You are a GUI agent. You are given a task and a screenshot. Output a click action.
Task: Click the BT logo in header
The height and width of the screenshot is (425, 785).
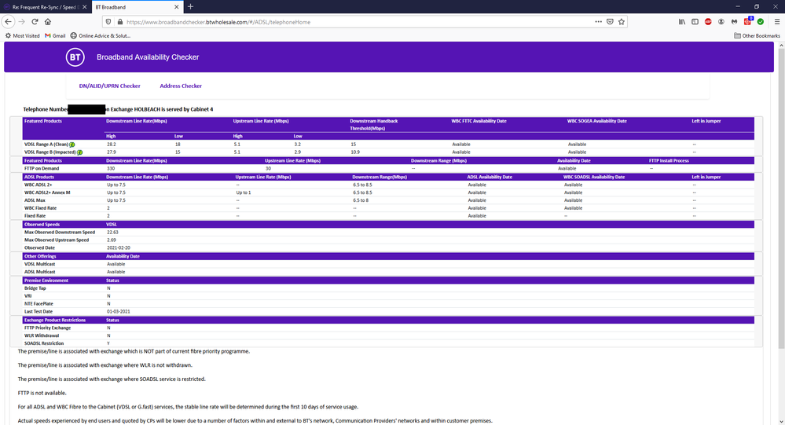click(75, 57)
